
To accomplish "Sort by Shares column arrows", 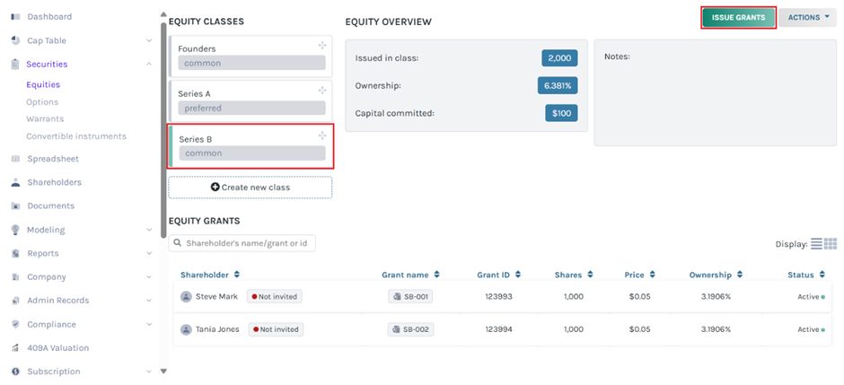I will 590,275.
